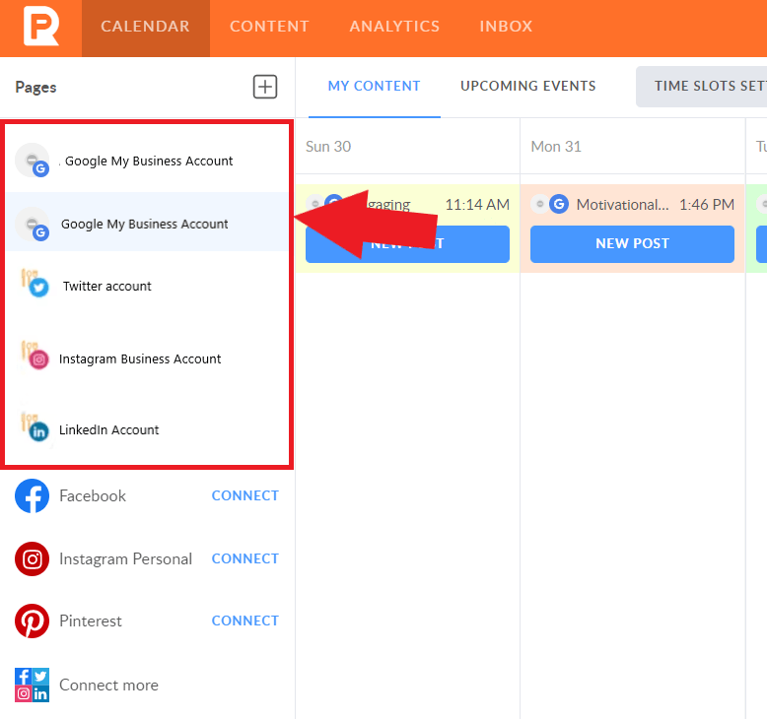Click the Twitter account avatar icon

pyautogui.click(x=35, y=283)
